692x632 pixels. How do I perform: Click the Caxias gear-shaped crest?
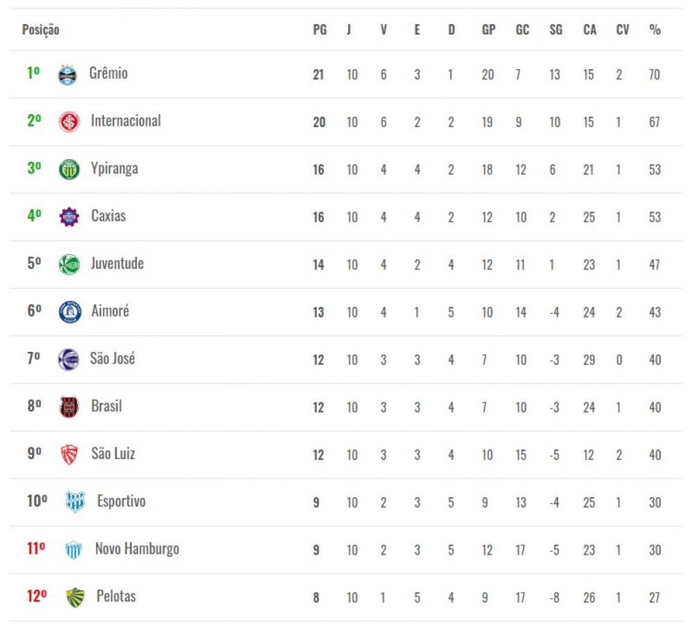69,217
